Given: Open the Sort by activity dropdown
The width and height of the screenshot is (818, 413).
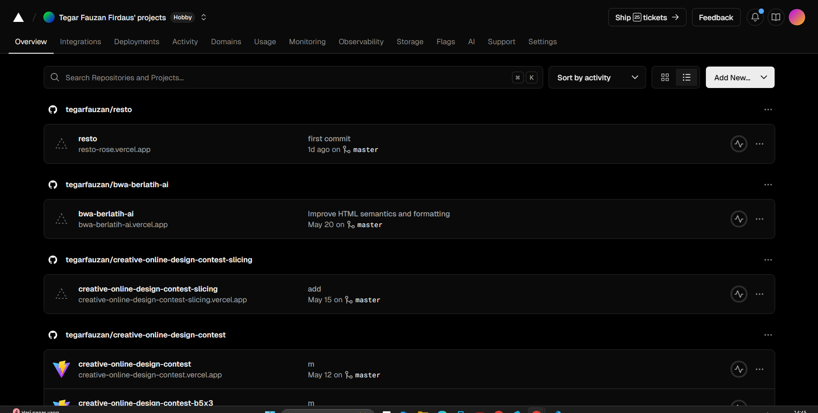Looking at the screenshot, I should pyautogui.click(x=597, y=77).
